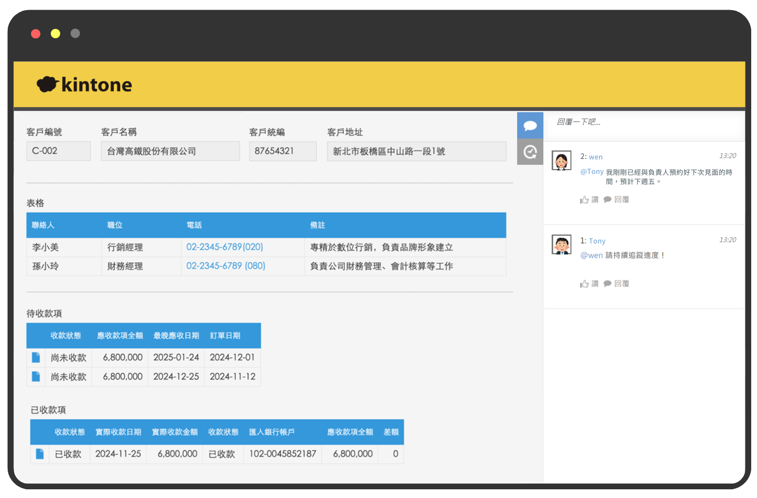Focus the 回覆一下吧 comment box
The image size is (757, 498).
click(x=644, y=126)
